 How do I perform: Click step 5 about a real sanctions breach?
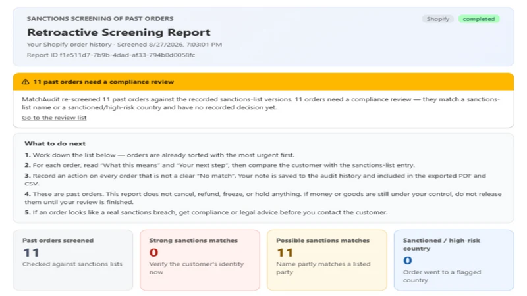tap(206, 212)
